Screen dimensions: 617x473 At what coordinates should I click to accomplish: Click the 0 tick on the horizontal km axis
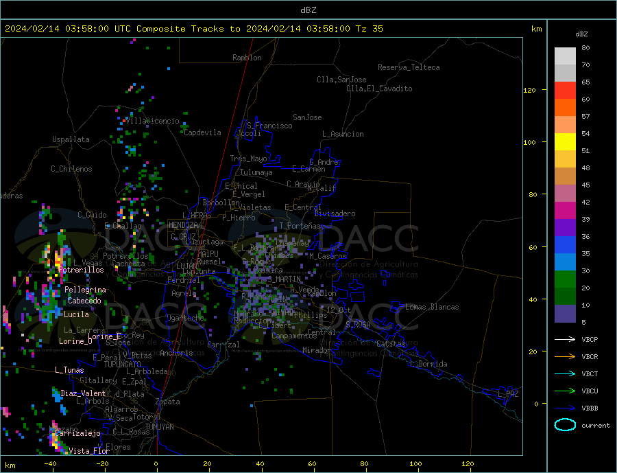point(156,464)
